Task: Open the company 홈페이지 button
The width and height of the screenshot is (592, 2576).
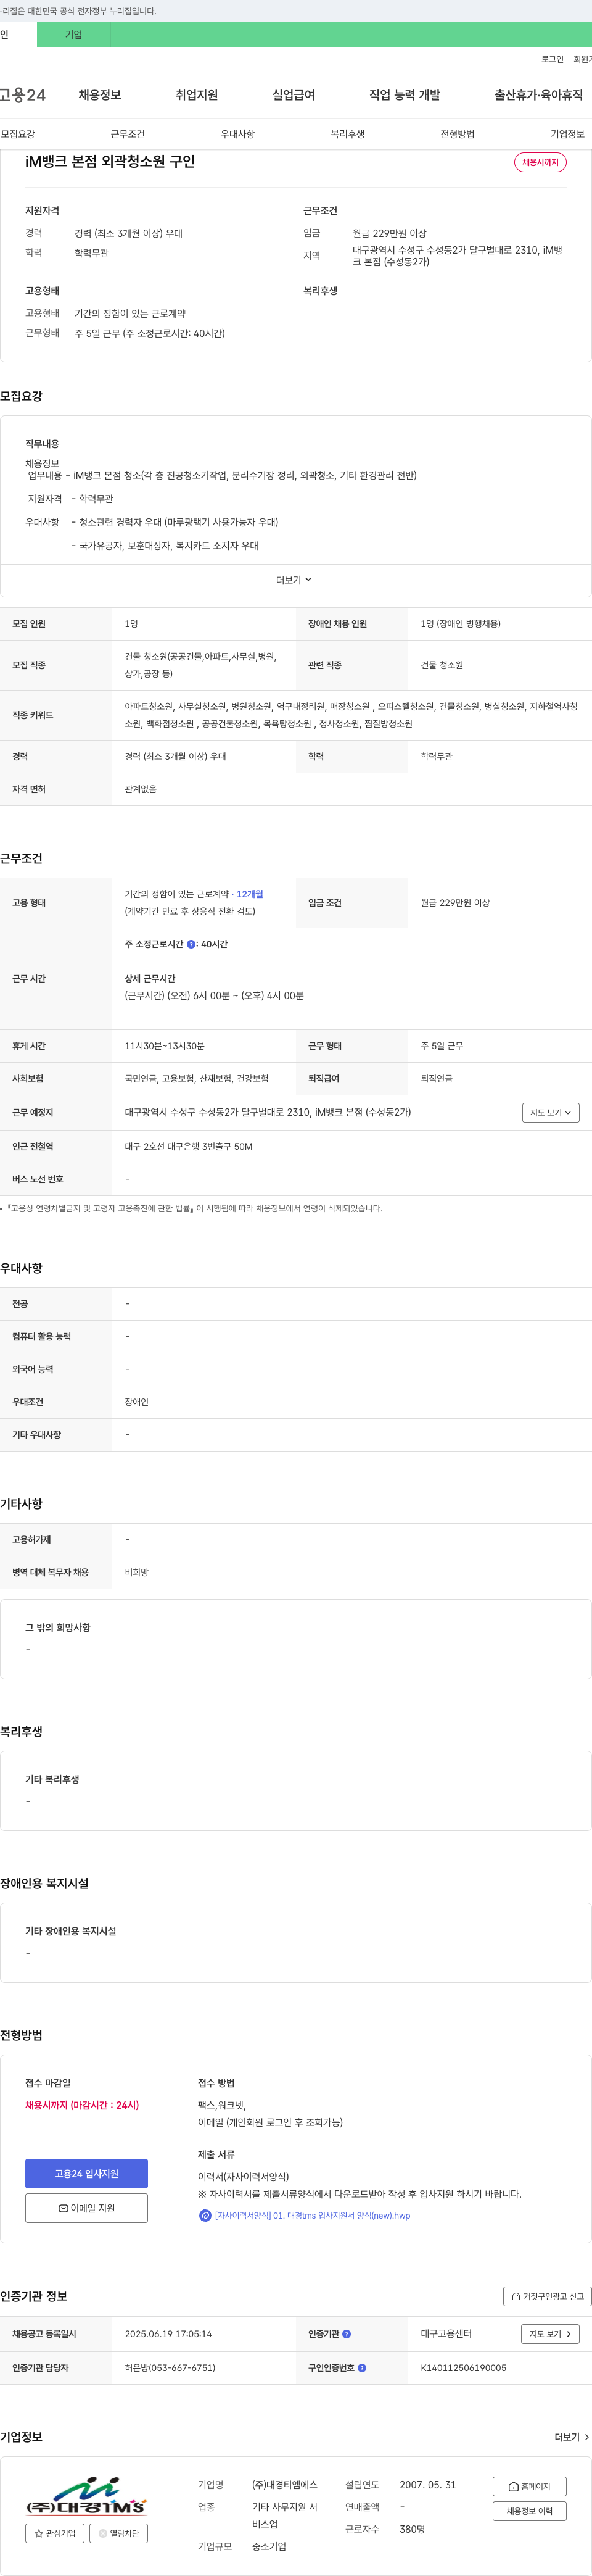Action: pyautogui.click(x=529, y=2486)
